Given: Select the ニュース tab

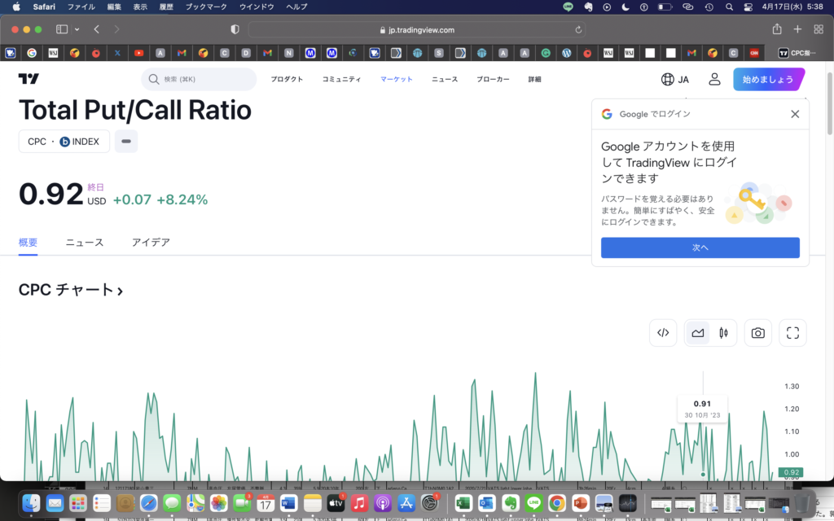Looking at the screenshot, I should (x=85, y=243).
